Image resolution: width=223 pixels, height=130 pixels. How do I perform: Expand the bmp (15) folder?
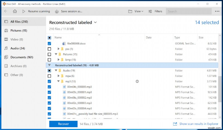(59, 60)
